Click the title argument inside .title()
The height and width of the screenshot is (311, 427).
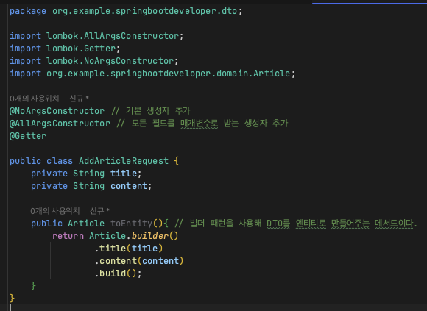tap(144, 249)
